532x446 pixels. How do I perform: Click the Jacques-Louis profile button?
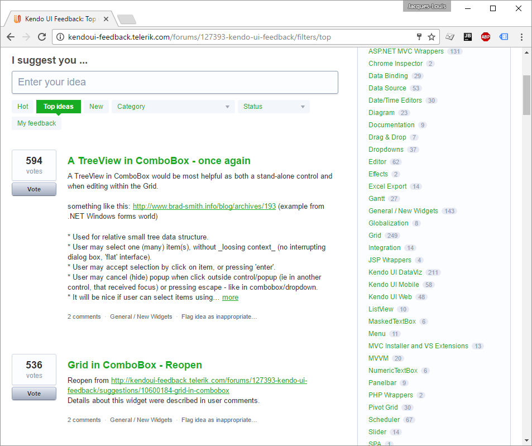click(x=426, y=6)
